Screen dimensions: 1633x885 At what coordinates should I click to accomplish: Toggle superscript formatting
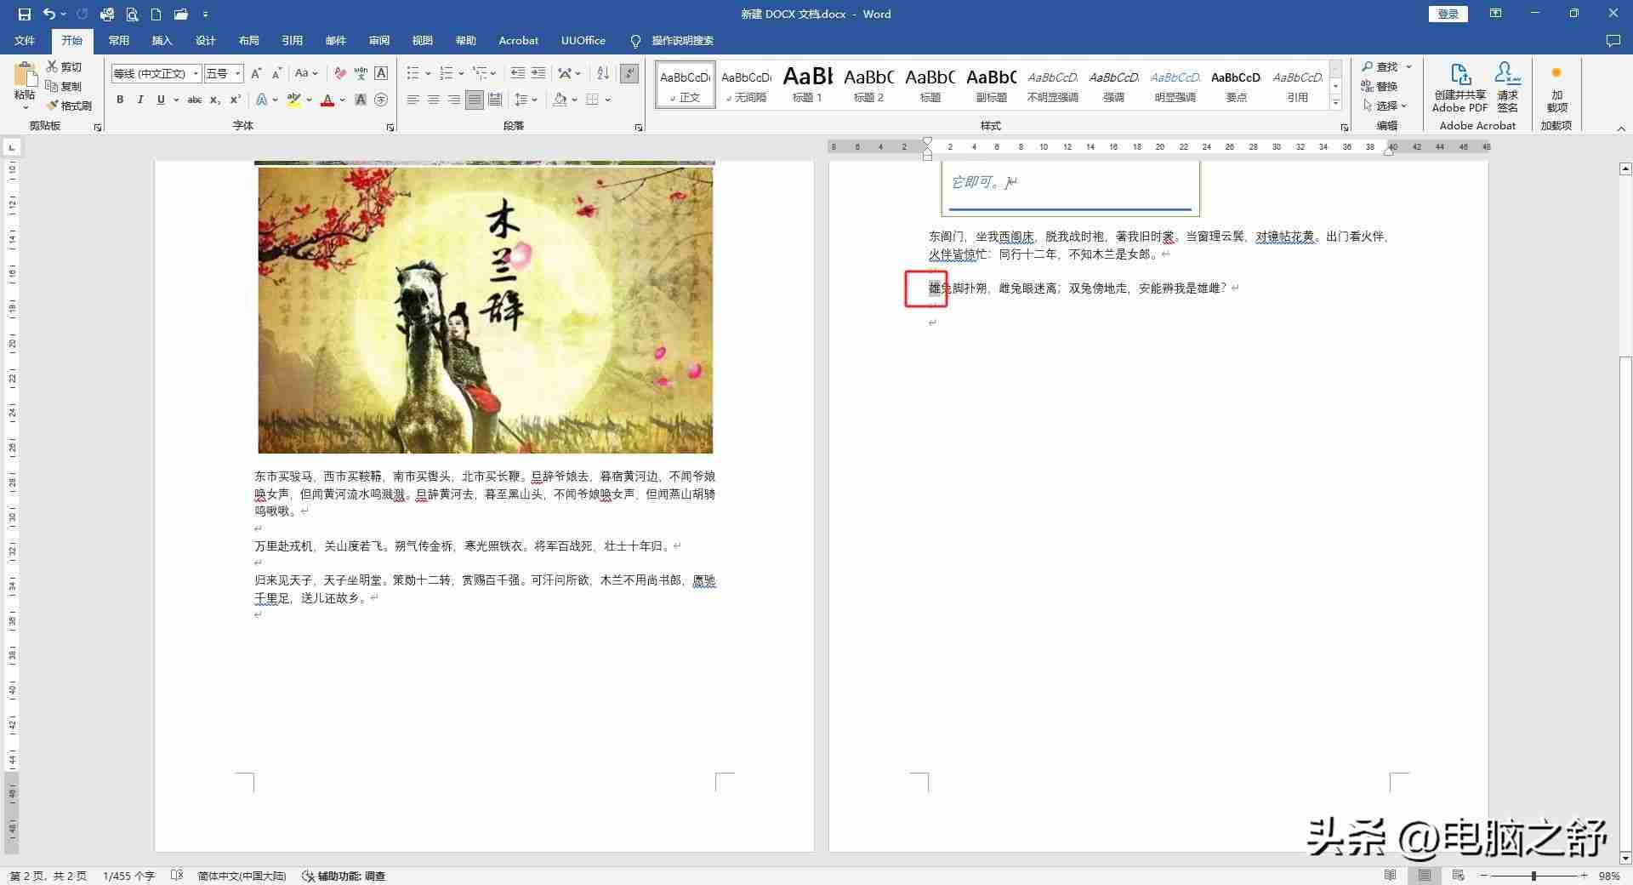[x=236, y=100]
